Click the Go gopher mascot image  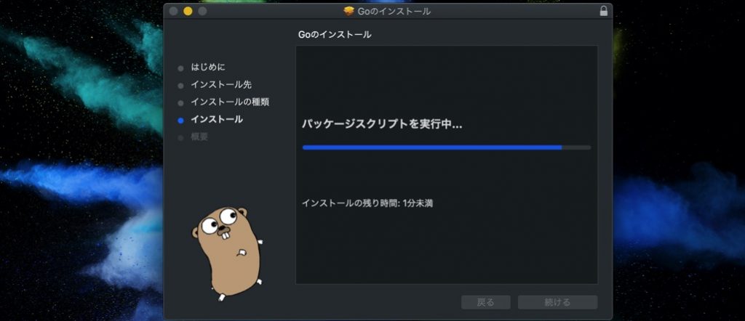[x=227, y=253]
